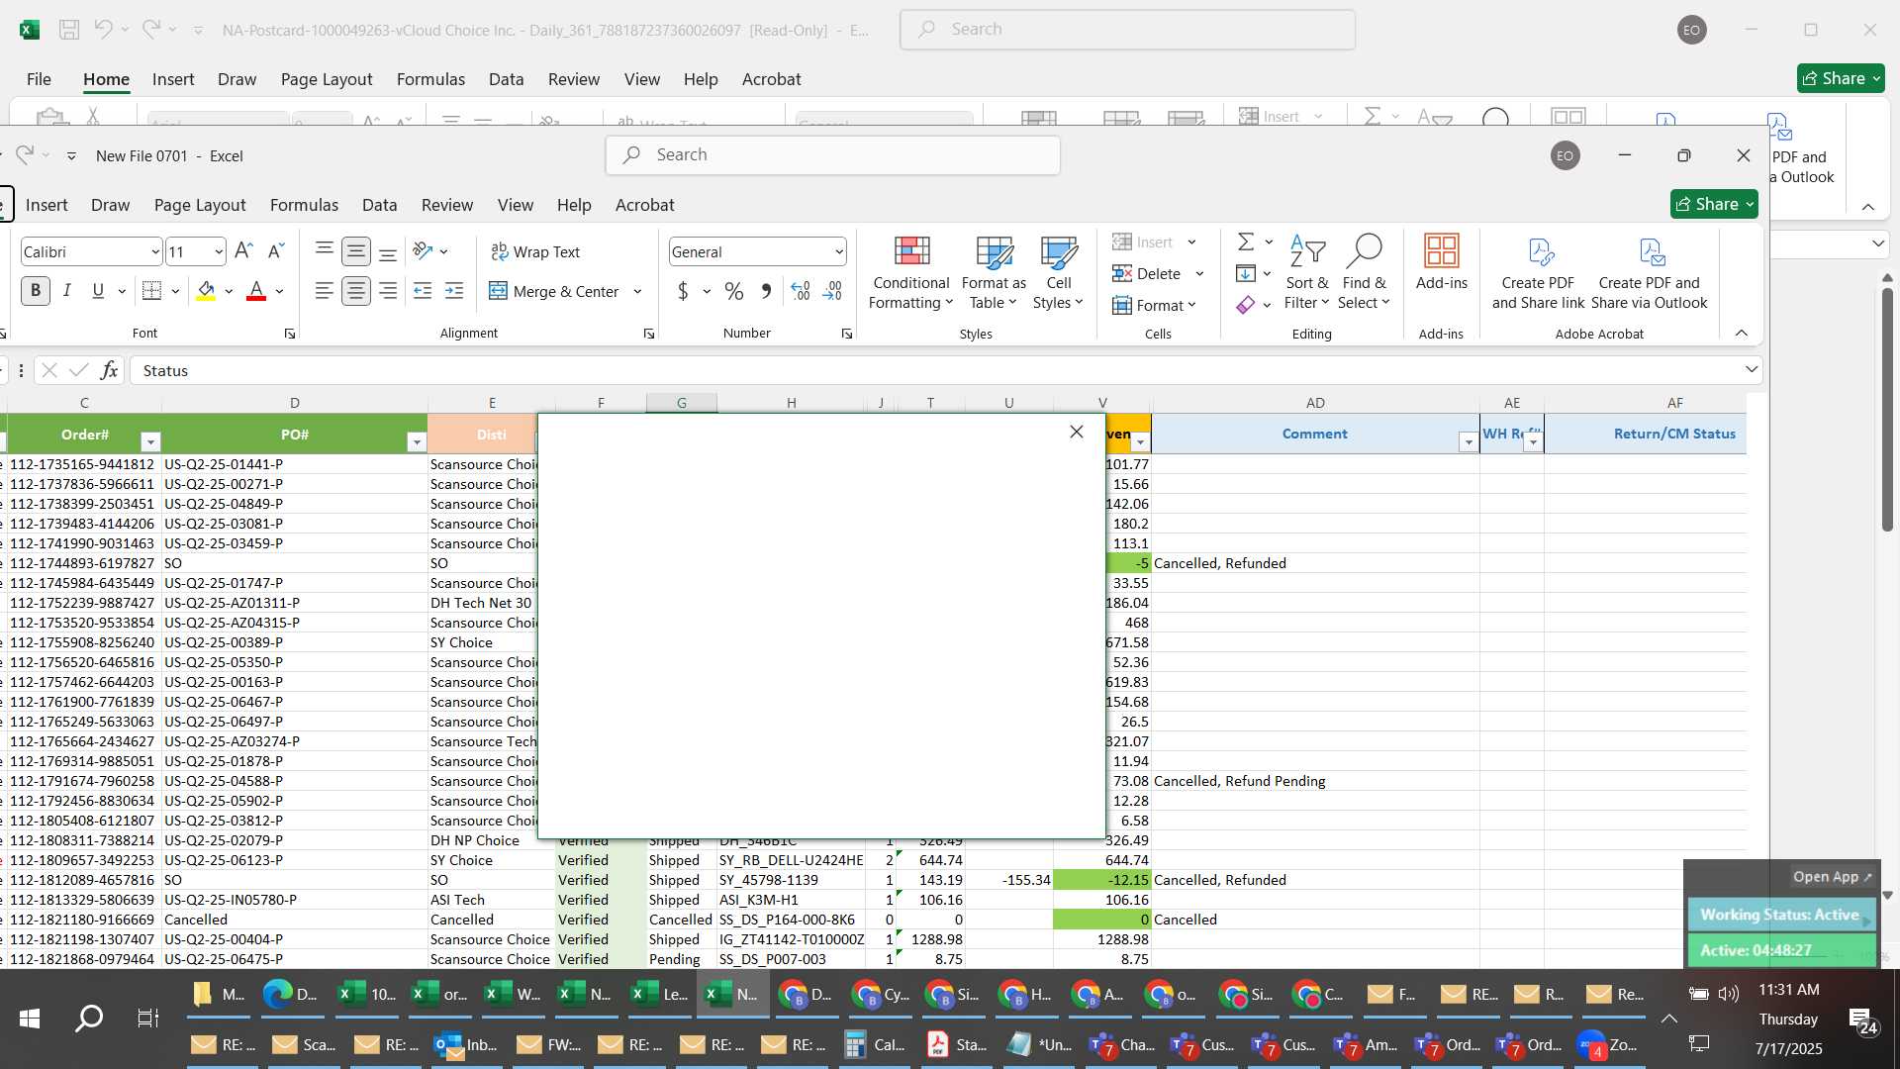Apply Percent Style icon
The image size is (1900, 1069).
coord(734,291)
